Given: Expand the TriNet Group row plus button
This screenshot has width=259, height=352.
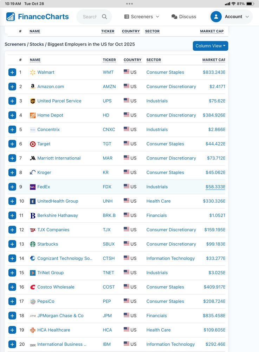Looking at the screenshot, I should (12, 273).
